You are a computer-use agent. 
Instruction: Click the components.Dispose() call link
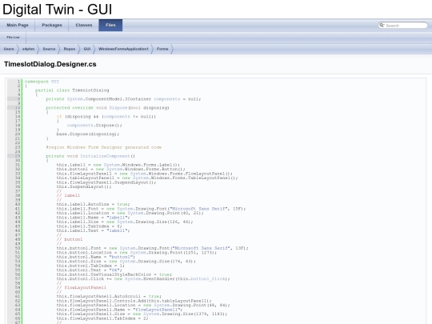pyautogui.click(x=94, y=126)
